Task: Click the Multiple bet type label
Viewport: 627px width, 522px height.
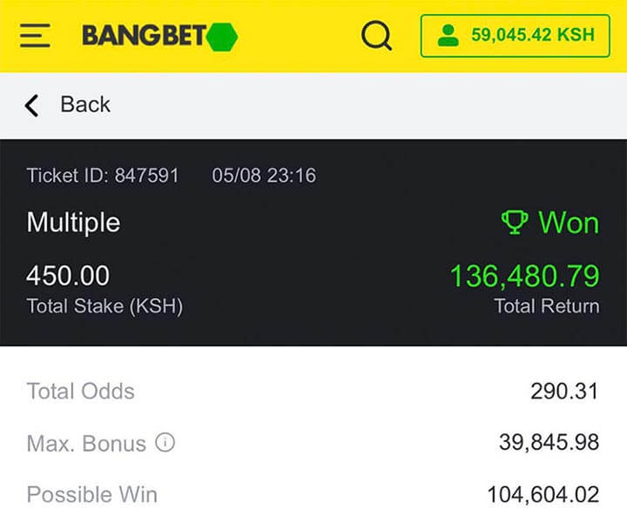Action: tap(73, 223)
